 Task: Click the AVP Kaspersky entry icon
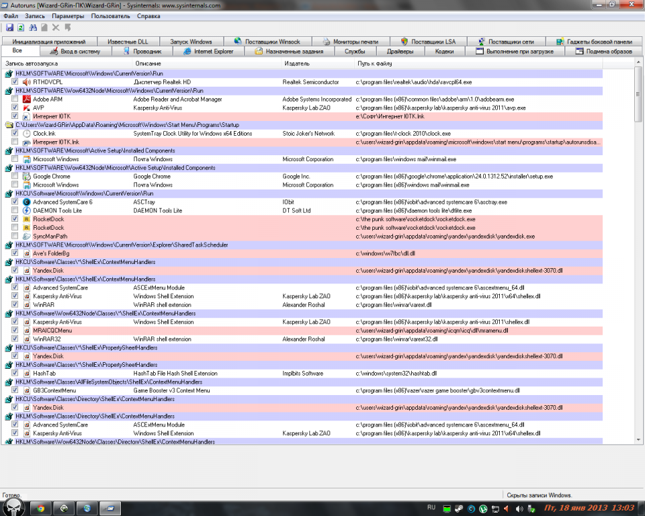point(26,107)
